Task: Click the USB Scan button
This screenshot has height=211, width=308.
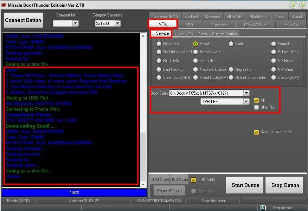Action: 179,179
